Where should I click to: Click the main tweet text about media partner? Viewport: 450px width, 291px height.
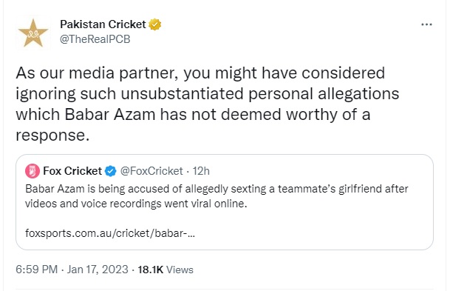[x=208, y=104]
